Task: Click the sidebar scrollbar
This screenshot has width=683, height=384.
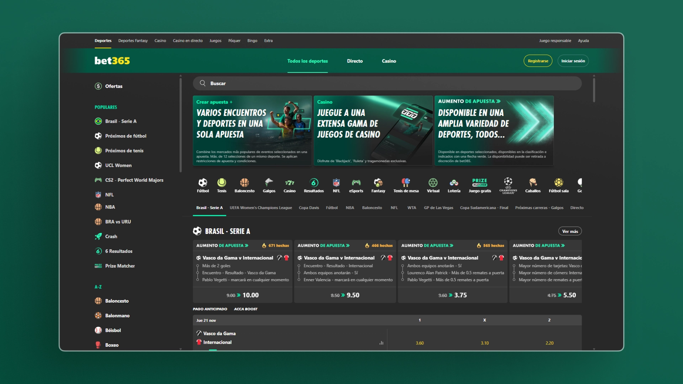Action: click(x=181, y=125)
